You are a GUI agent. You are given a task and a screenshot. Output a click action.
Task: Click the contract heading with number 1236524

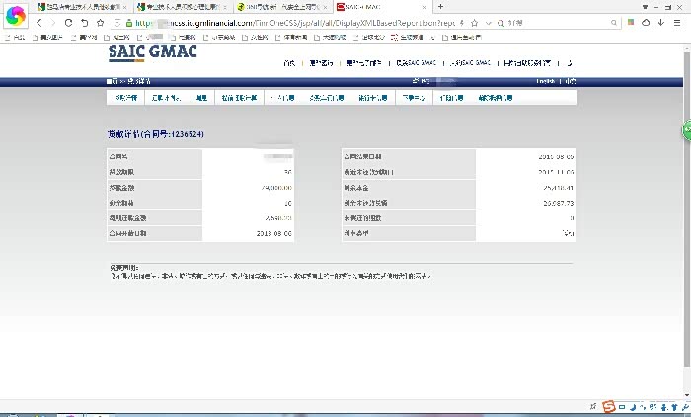tap(156, 134)
